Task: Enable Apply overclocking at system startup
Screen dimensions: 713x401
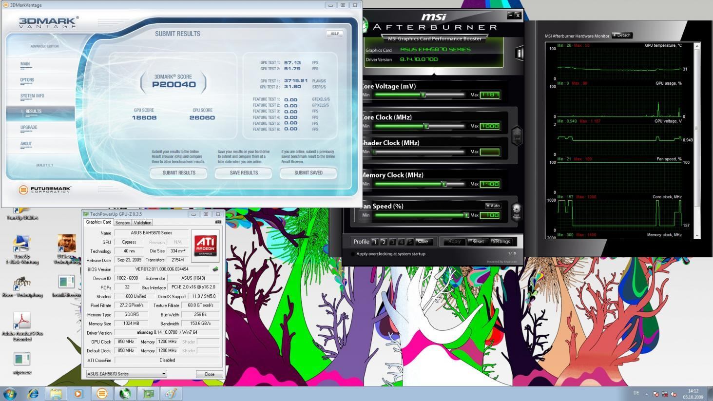Action: pos(353,254)
